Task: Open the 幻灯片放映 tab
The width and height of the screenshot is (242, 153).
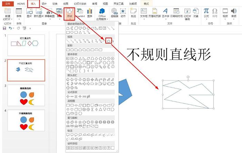Action: [80, 4]
